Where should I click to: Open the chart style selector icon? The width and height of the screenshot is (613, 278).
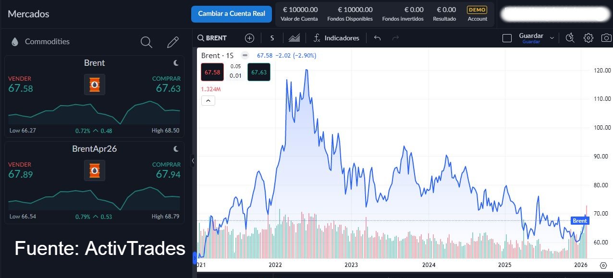click(294, 38)
